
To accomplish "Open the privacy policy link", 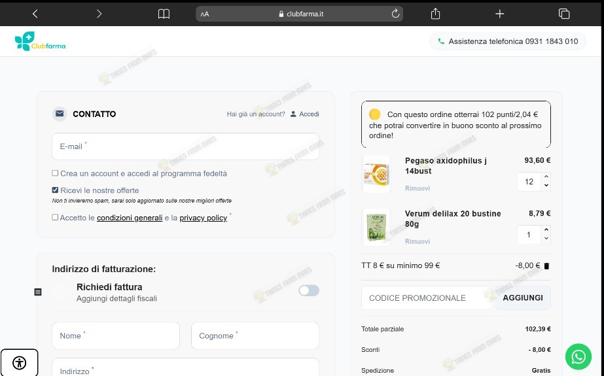I will 203,218.
